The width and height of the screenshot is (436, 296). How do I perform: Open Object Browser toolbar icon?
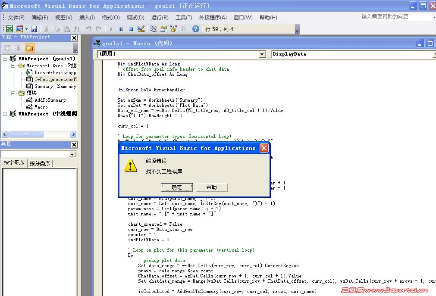coord(173,28)
